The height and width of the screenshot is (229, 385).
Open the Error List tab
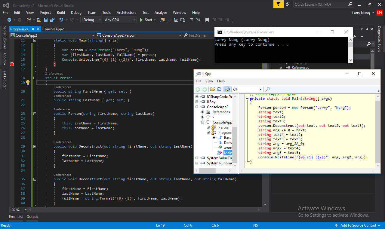16,217
